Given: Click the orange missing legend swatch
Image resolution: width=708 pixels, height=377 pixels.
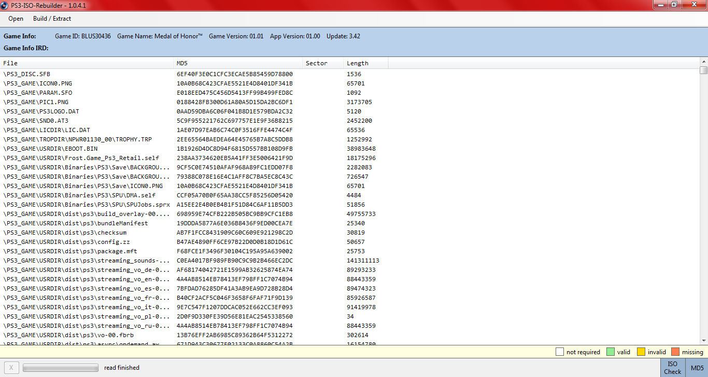Looking at the screenshot, I should tap(675, 352).
